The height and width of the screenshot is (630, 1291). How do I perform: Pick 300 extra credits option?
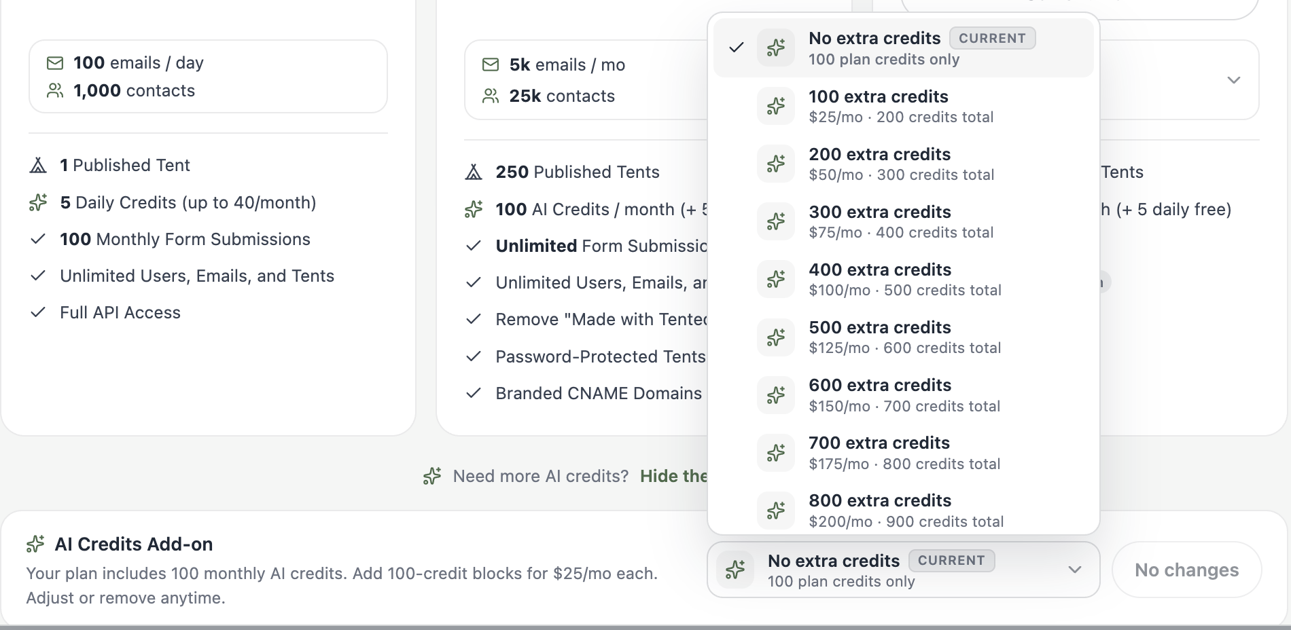(x=903, y=221)
